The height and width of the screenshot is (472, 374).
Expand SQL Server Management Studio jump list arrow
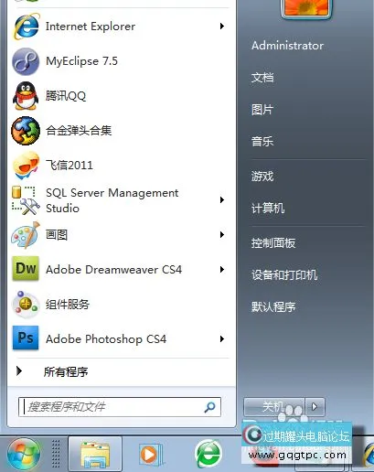[x=222, y=200]
